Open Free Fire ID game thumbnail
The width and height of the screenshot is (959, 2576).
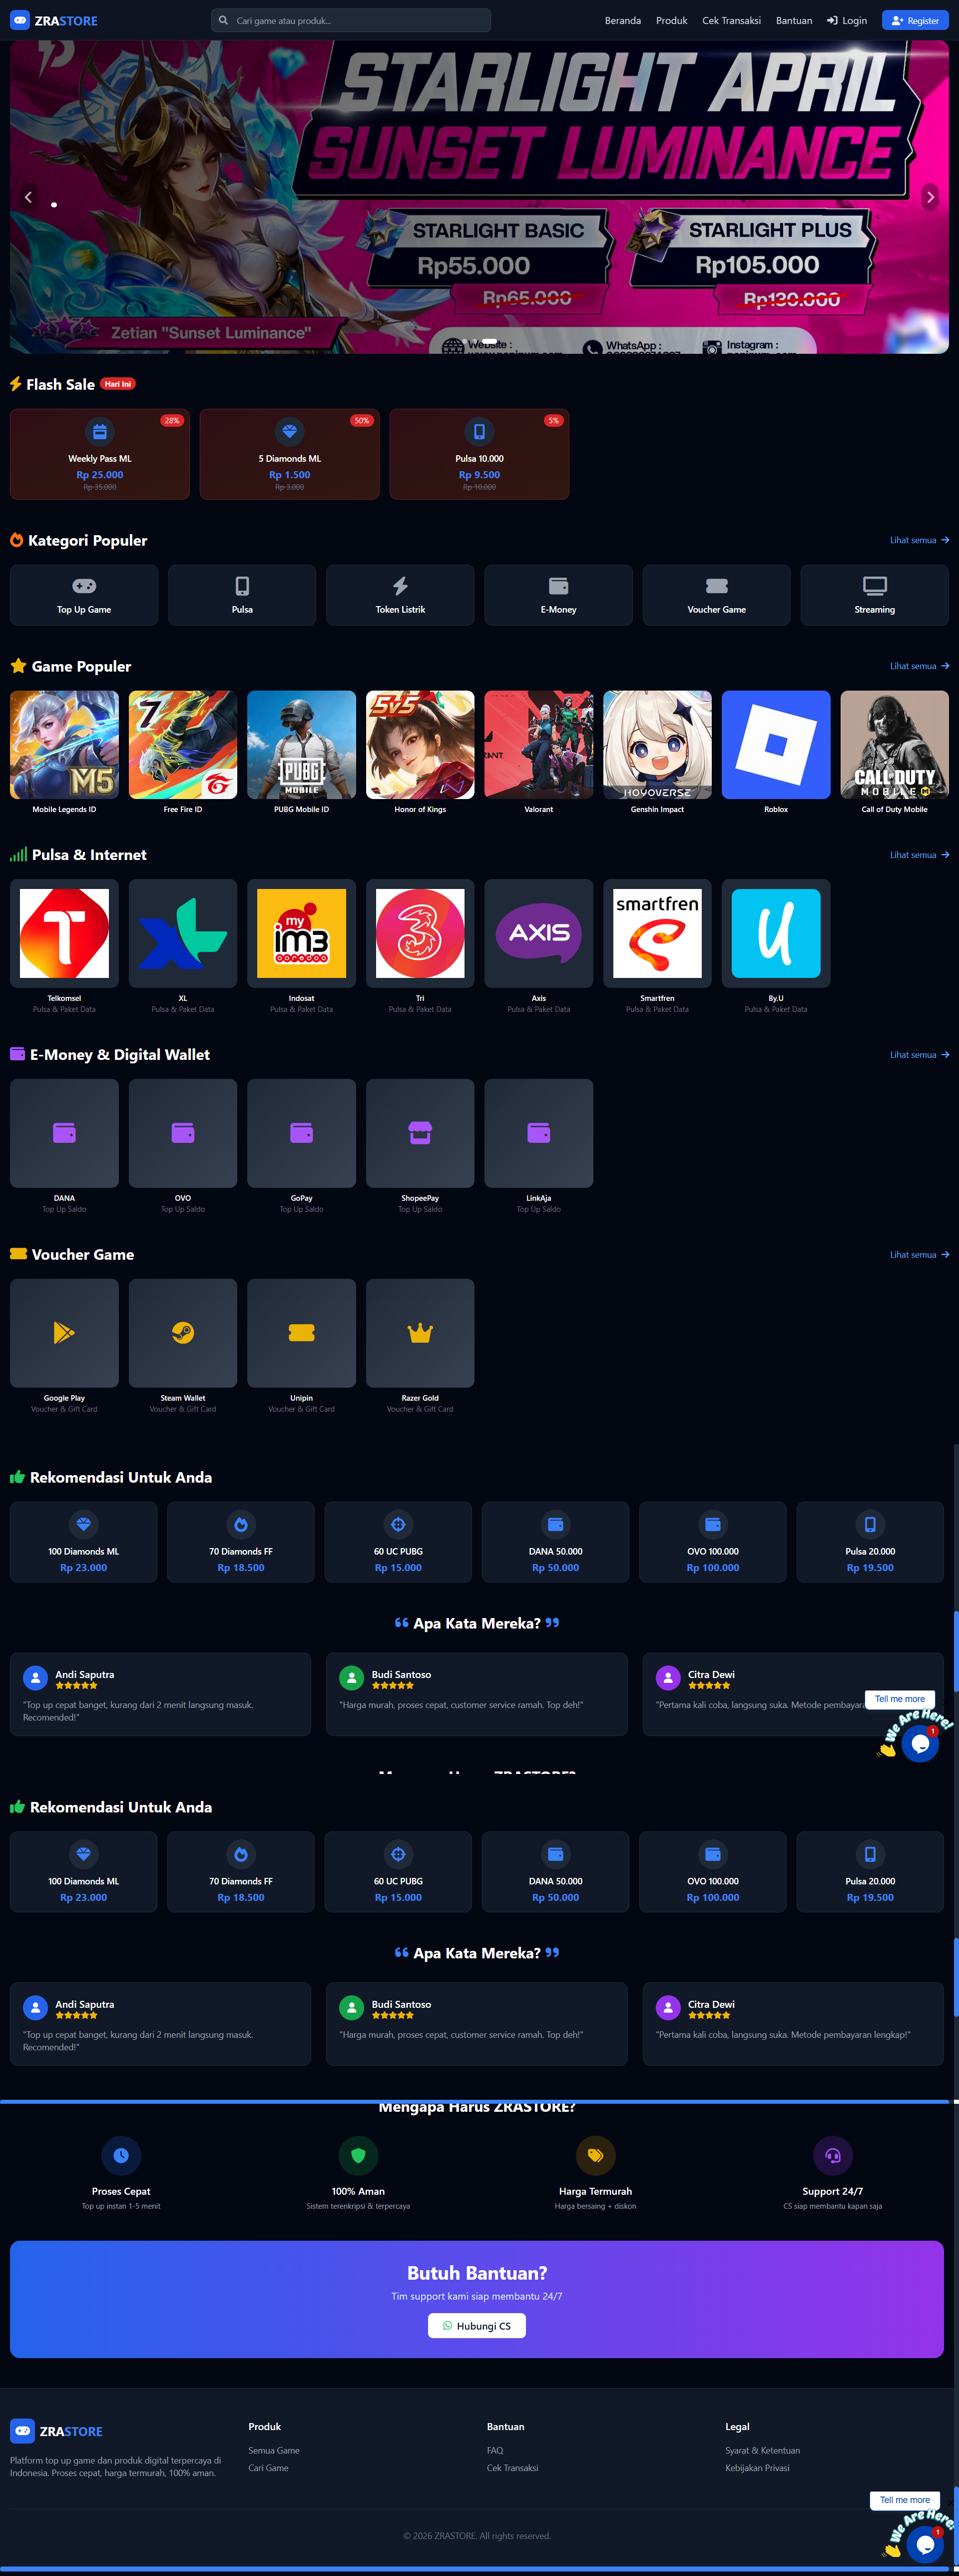[183, 744]
